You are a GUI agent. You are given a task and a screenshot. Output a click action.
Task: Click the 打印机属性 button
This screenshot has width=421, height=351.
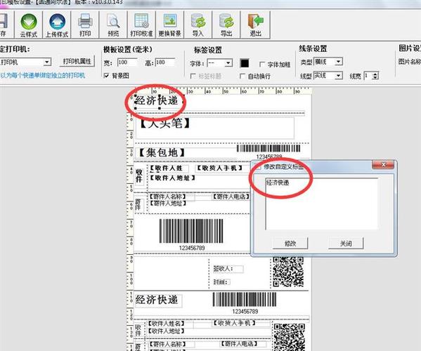(77, 61)
